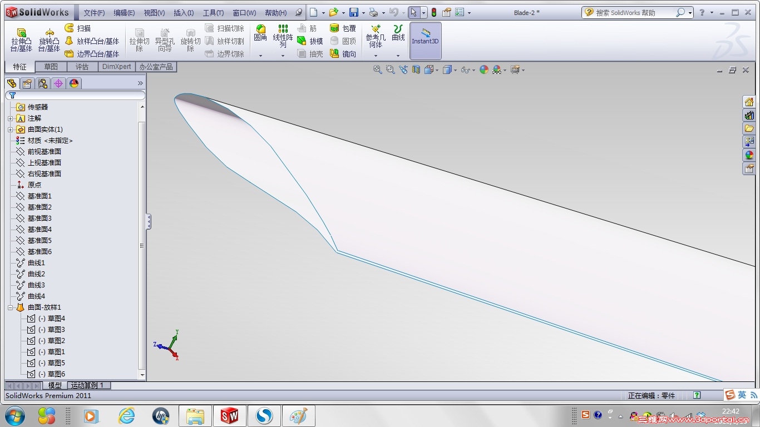The width and height of the screenshot is (760, 427).
Task: Open the 工具(T) menu
Action: pyautogui.click(x=213, y=13)
